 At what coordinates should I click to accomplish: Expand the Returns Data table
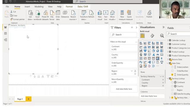tap(168, 59)
